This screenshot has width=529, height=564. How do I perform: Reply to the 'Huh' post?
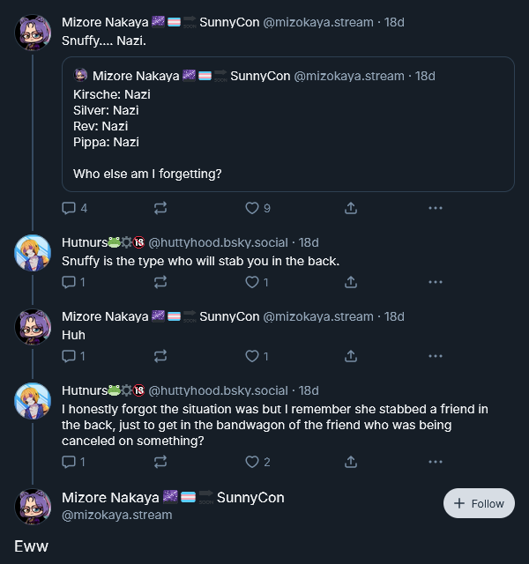click(69, 356)
